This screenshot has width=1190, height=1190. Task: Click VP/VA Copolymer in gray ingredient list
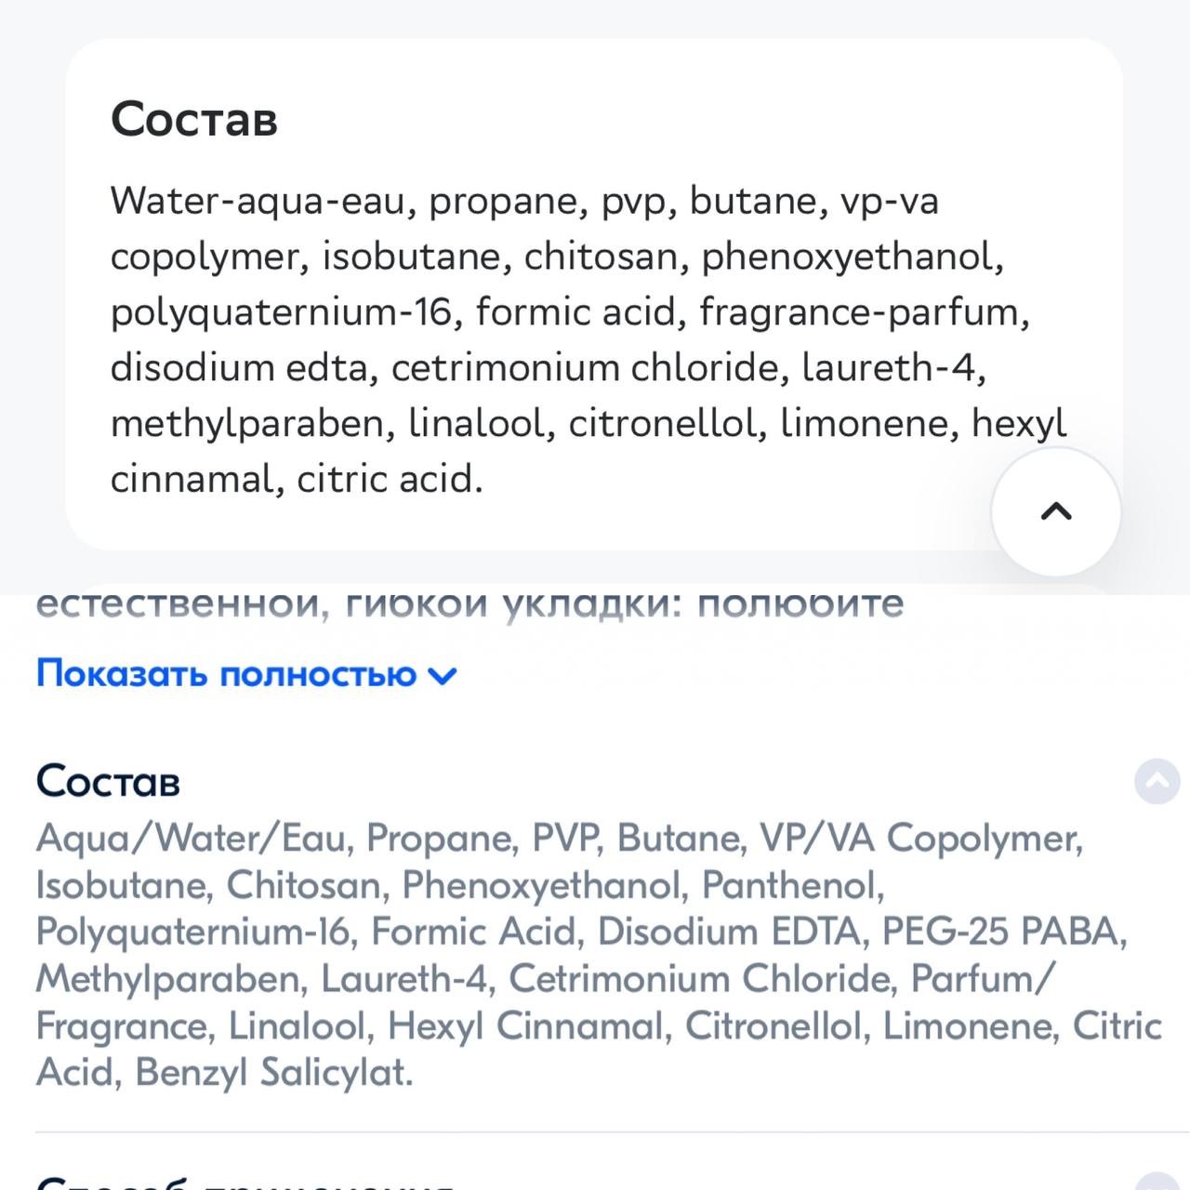[920, 839]
